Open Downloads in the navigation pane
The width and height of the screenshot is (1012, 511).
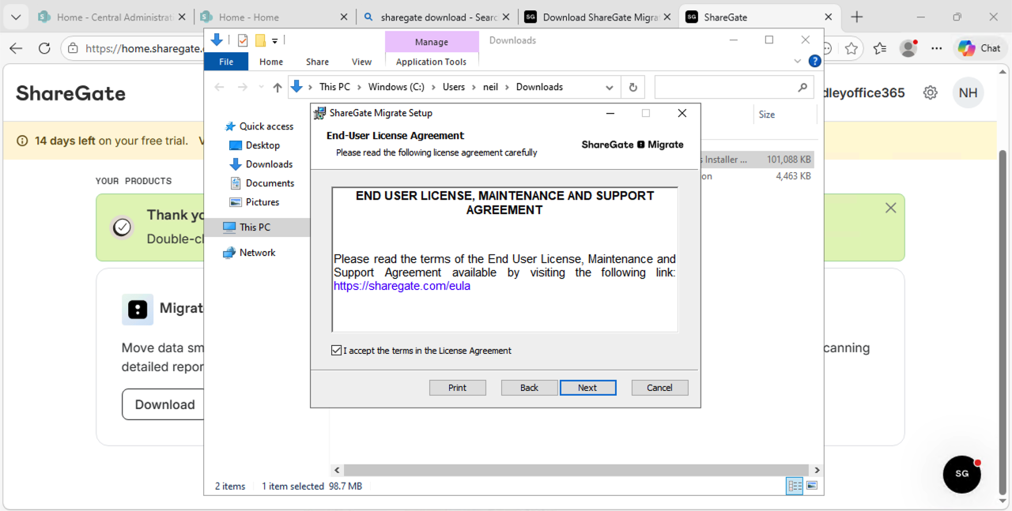[x=269, y=164]
